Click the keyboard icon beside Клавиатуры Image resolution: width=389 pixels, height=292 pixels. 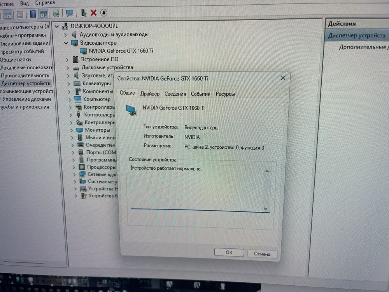77,83
